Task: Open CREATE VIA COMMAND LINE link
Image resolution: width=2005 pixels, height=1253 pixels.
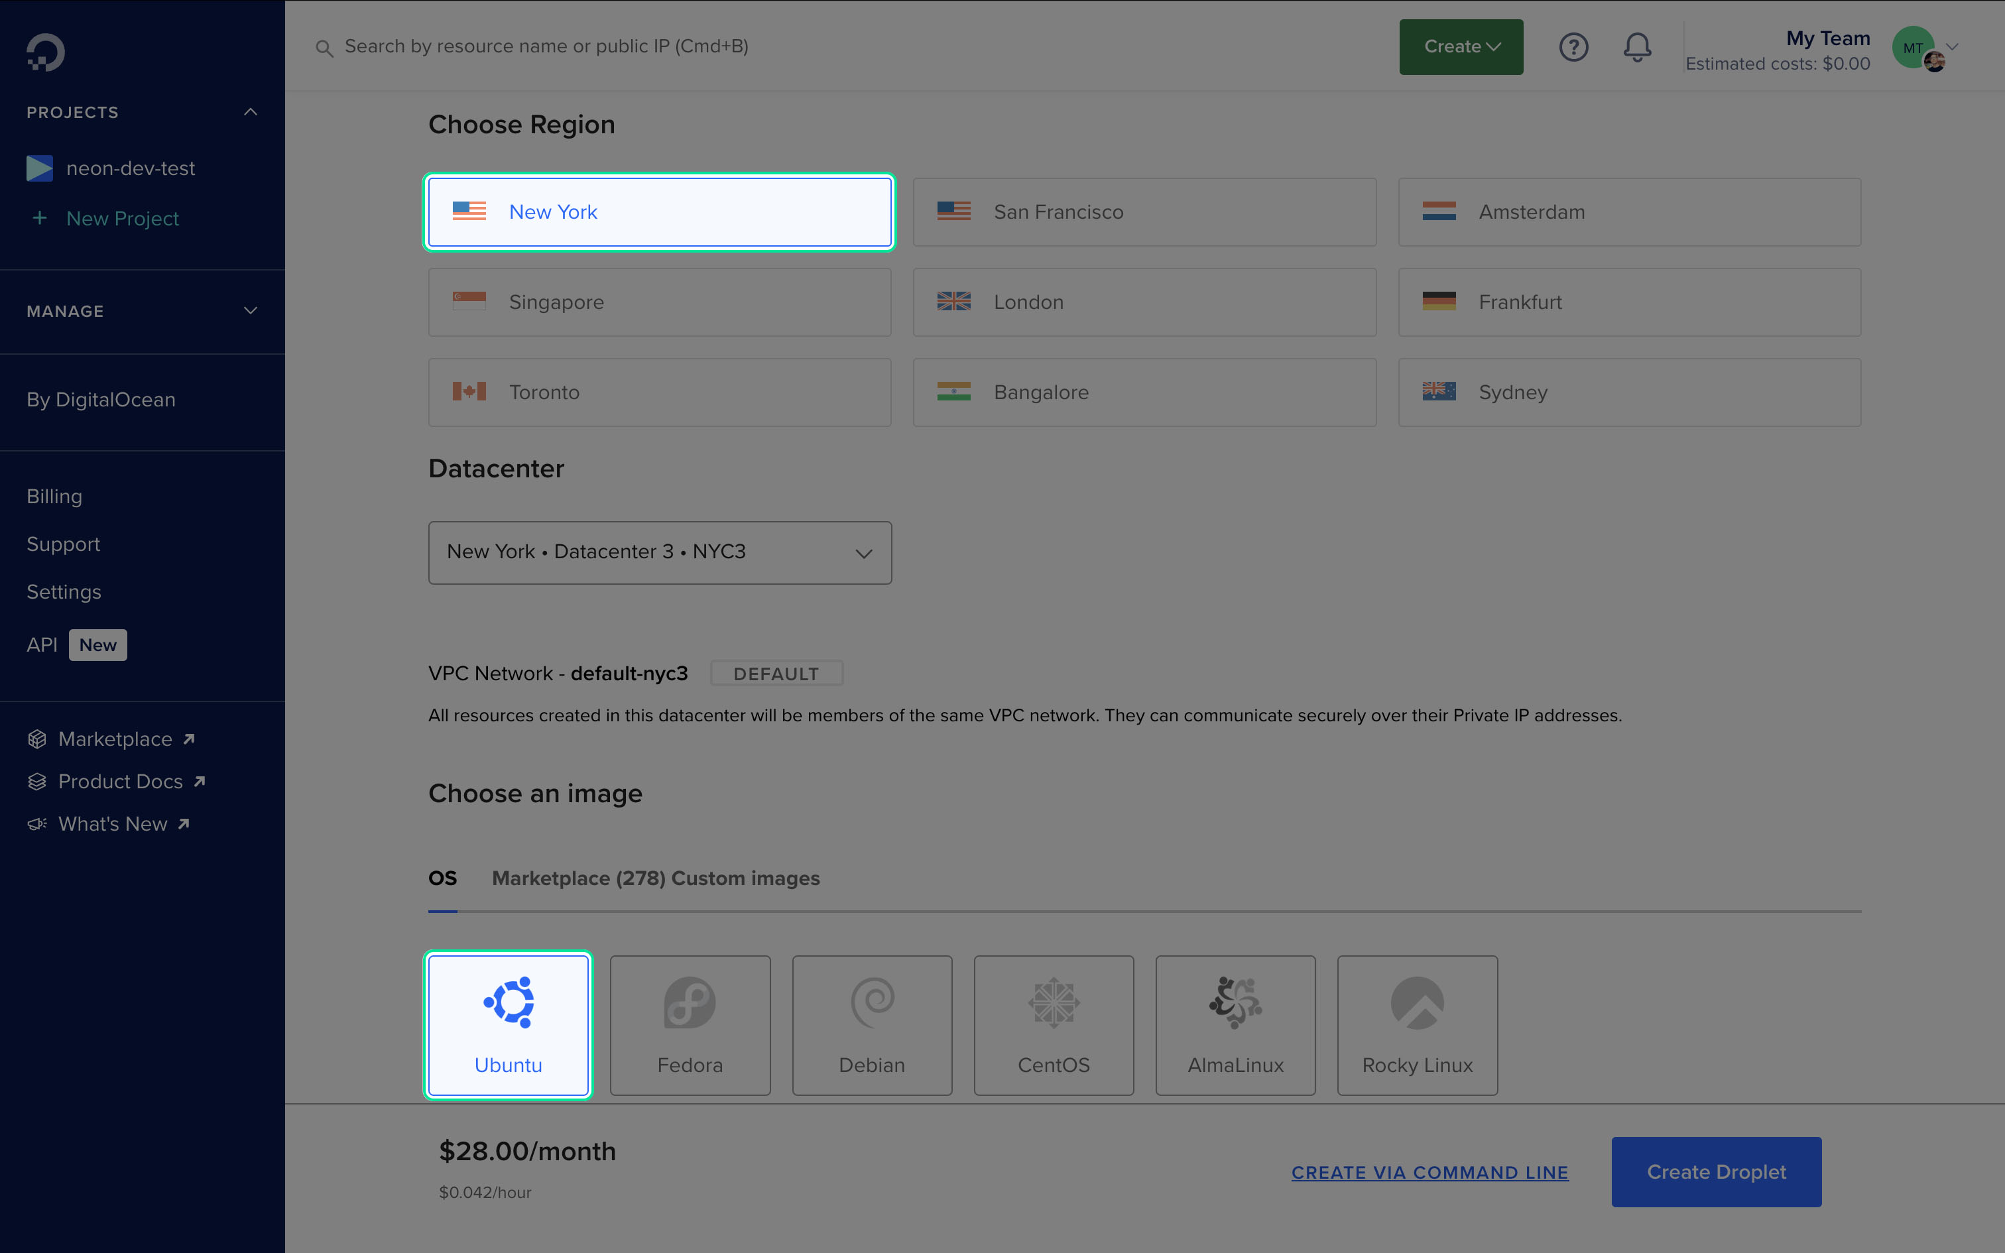Action: point(1429,1172)
